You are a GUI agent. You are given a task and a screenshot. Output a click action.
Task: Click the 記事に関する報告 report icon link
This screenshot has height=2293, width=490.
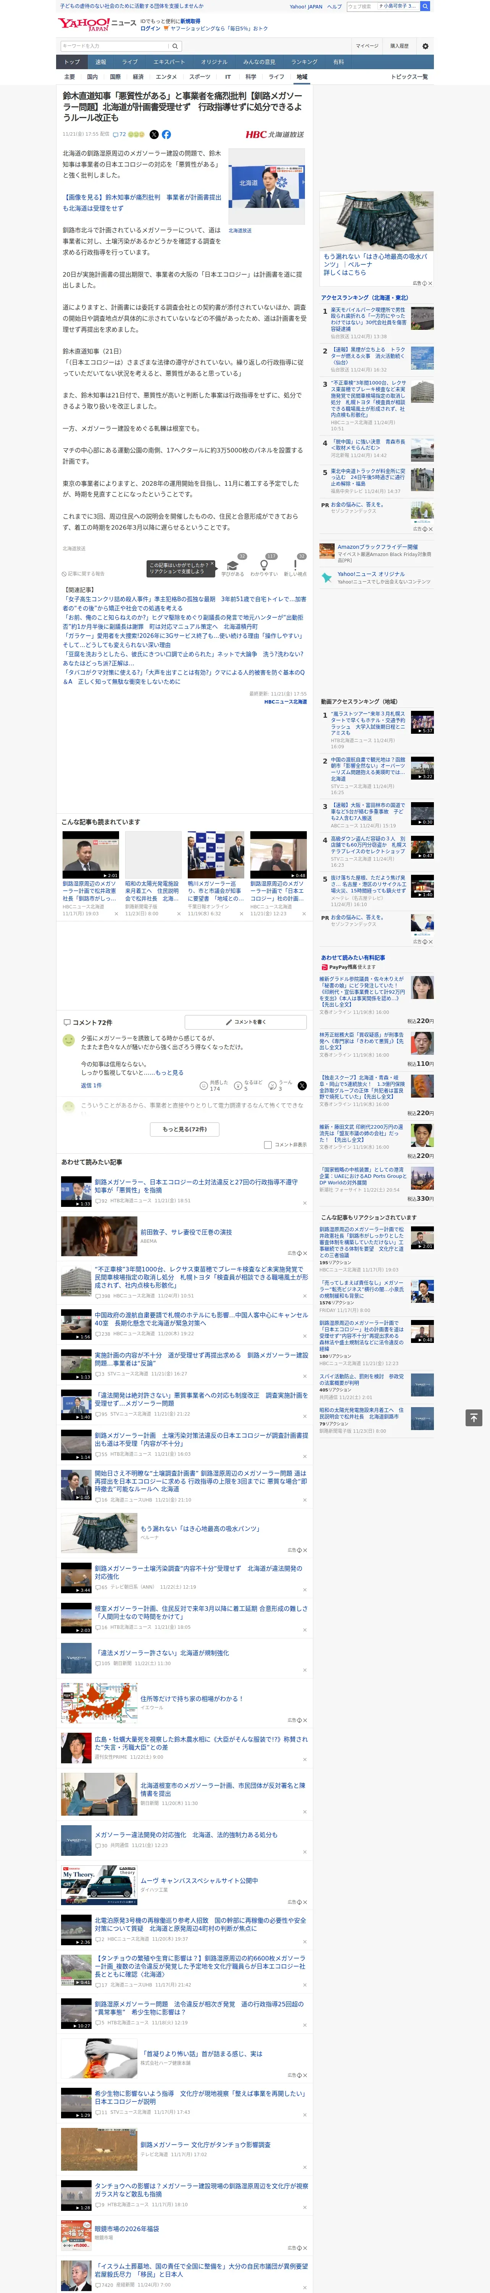pos(84,573)
